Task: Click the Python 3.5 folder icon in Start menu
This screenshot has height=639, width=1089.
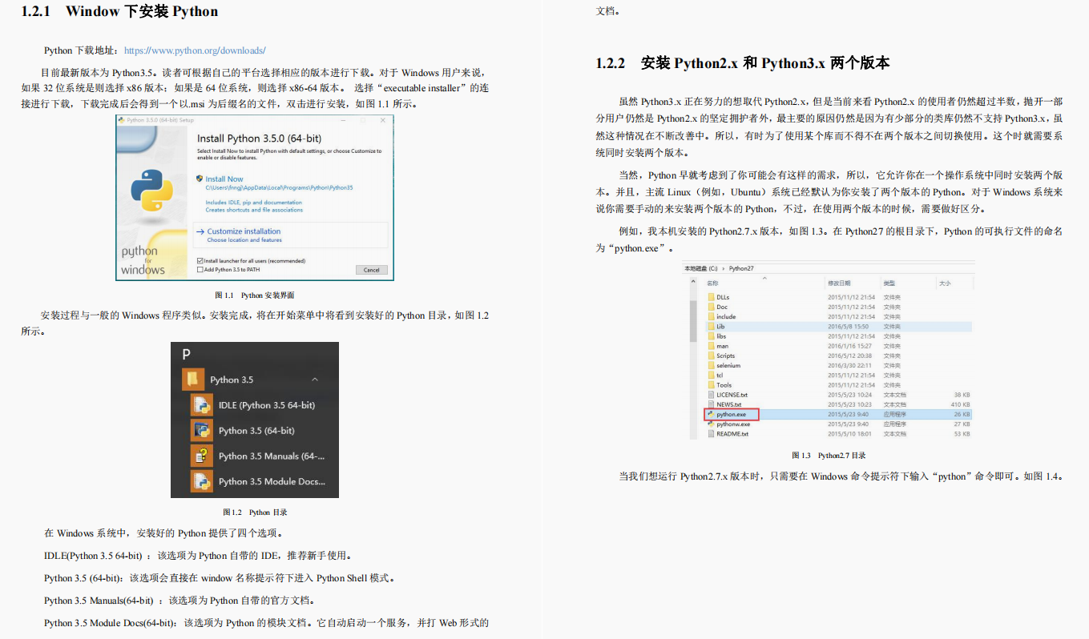Action: tap(192, 380)
